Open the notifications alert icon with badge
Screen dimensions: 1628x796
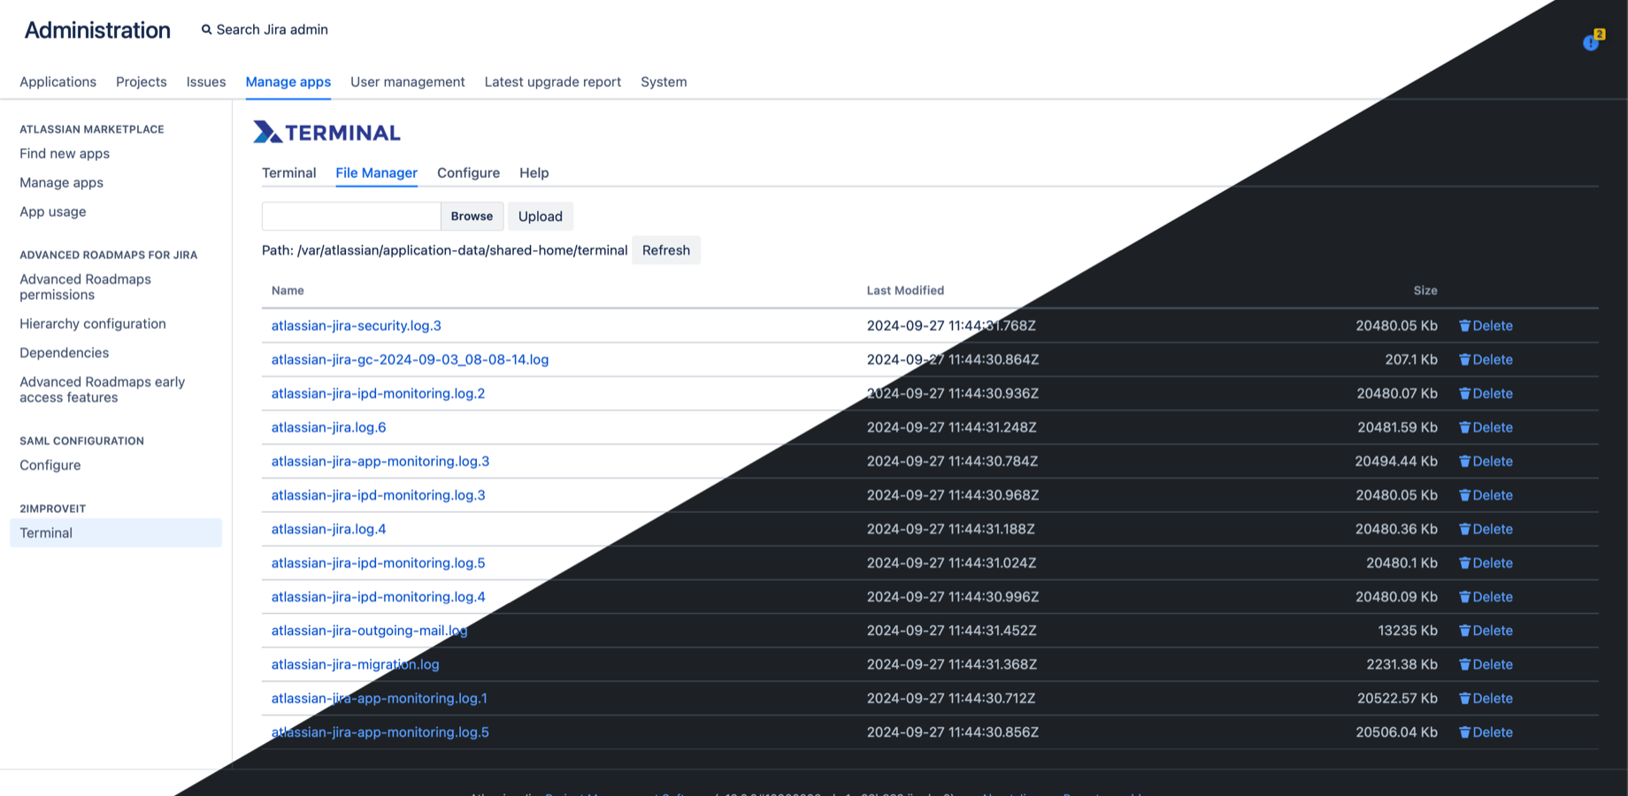click(x=1593, y=41)
